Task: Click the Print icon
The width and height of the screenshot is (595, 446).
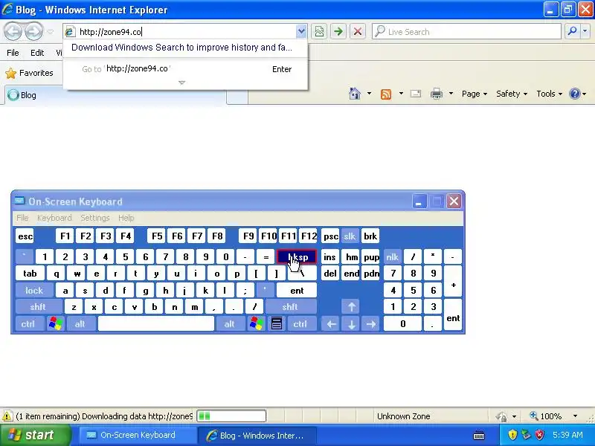Action: (x=437, y=94)
